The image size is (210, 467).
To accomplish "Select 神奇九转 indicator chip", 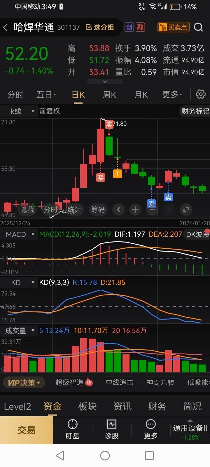I will [160, 382].
